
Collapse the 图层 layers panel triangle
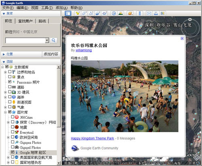[x=4, y=62]
